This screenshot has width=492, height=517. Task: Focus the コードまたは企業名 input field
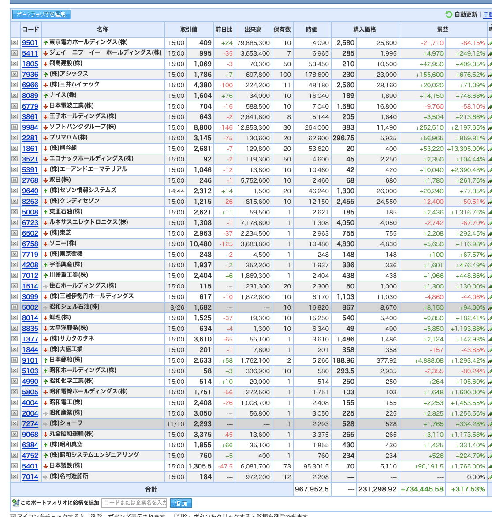point(134,503)
